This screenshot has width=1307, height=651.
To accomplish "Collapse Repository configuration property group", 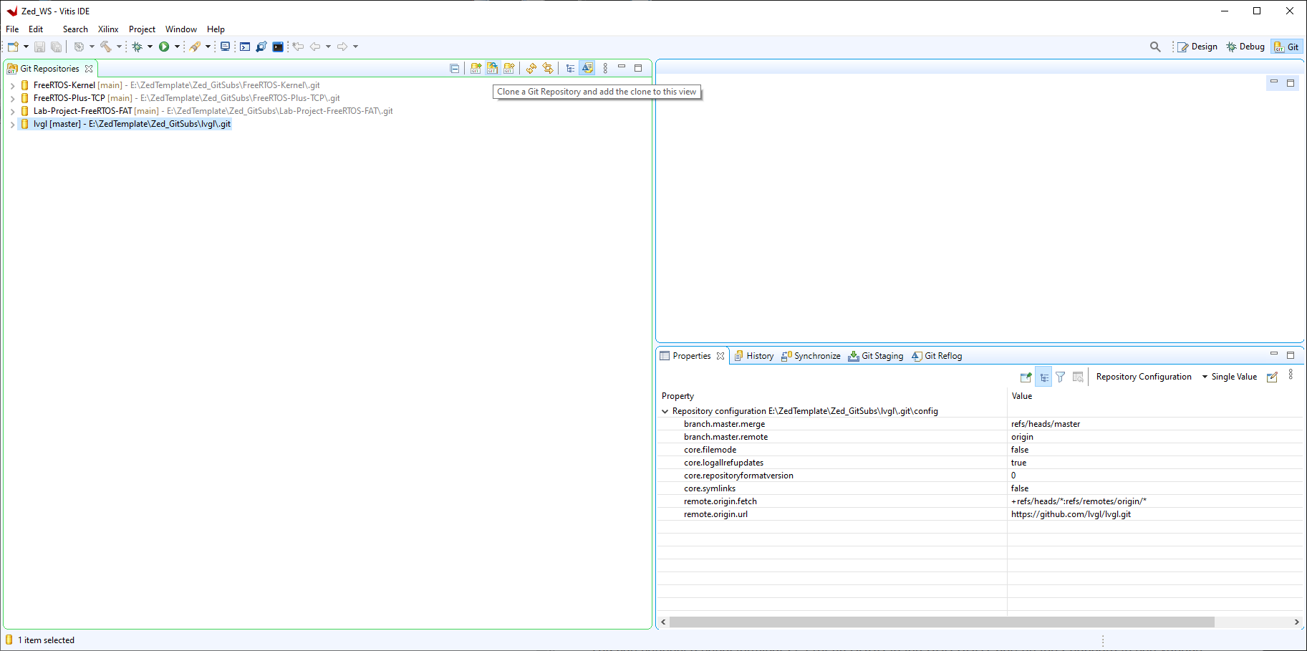I will tap(665, 411).
